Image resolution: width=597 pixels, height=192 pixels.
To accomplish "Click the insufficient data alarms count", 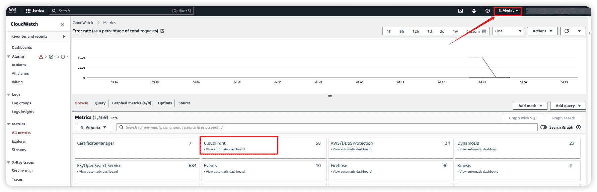I will pyautogui.click(x=65, y=57).
